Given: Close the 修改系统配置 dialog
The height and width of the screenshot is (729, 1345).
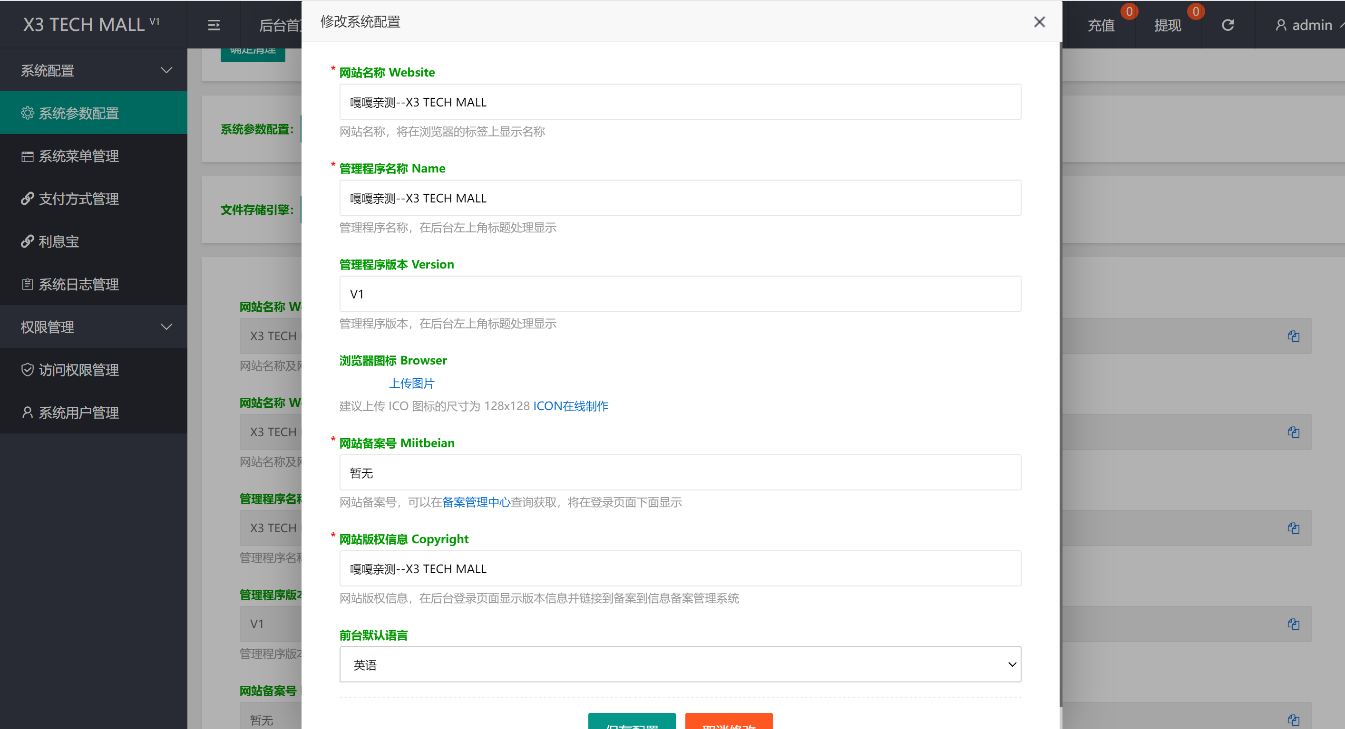Looking at the screenshot, I should 1039,22.
